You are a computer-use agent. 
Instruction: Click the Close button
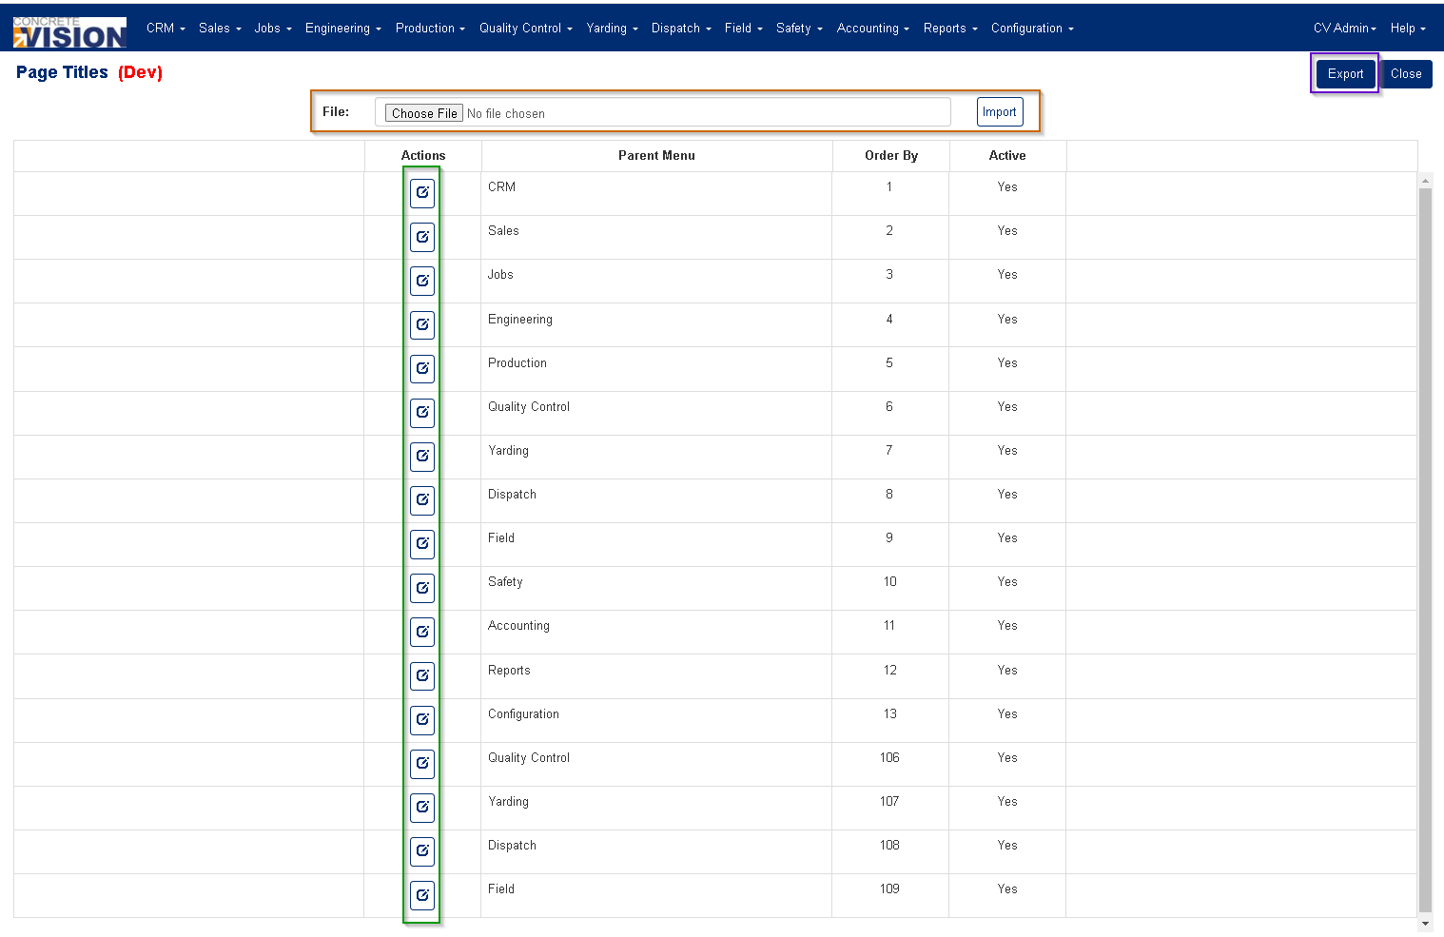pos(1406,74)
